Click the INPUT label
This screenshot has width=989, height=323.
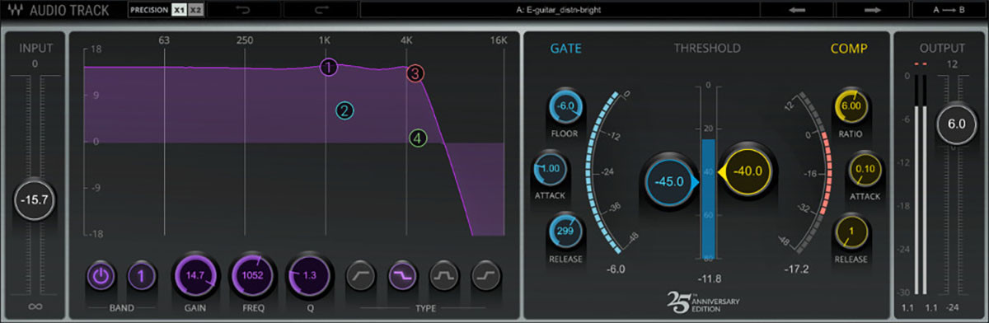(x=35, y=49)
